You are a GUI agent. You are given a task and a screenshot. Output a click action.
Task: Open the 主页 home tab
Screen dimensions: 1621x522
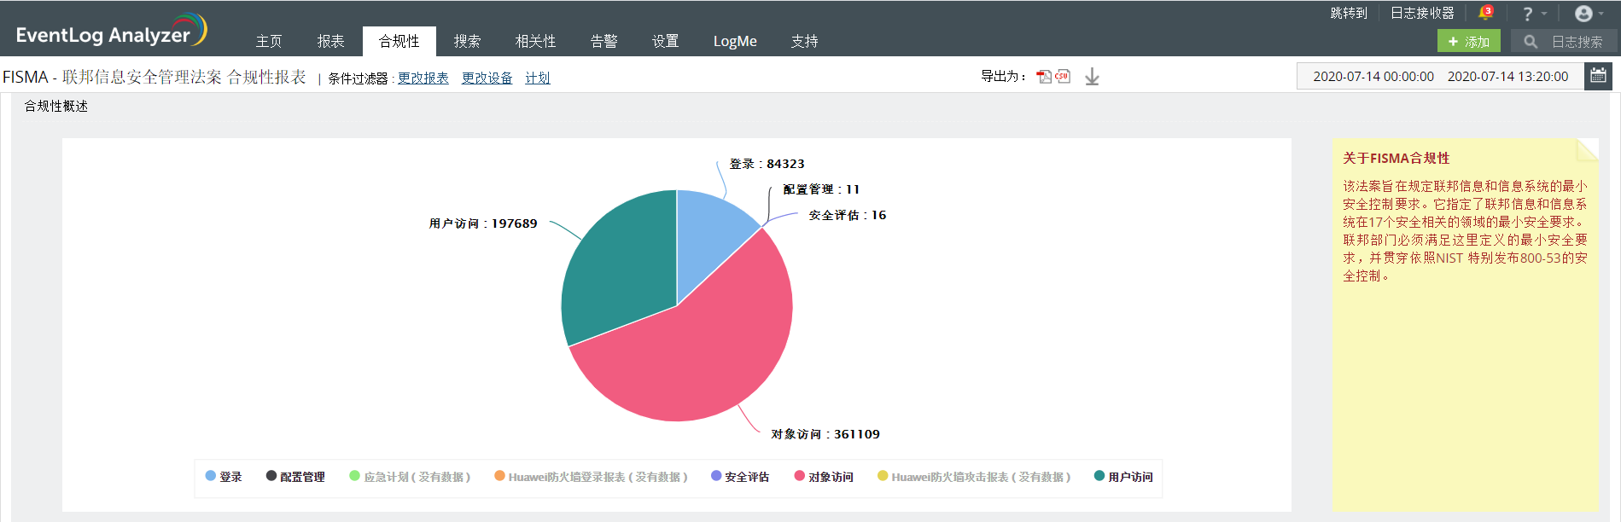click(x=269, y=41)
